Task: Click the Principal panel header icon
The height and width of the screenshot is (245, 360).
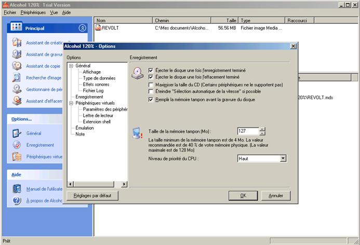Action: pyautogui.click(x=16, y=26)
